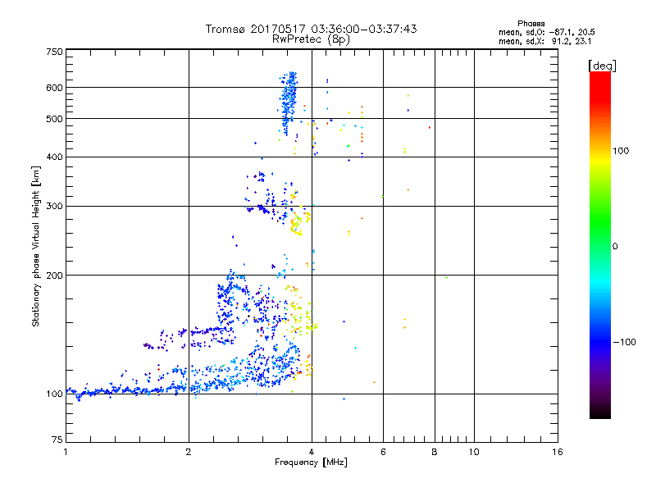Click the y-axis tick label '600'

pyautogui.click(x=54, y=88)
